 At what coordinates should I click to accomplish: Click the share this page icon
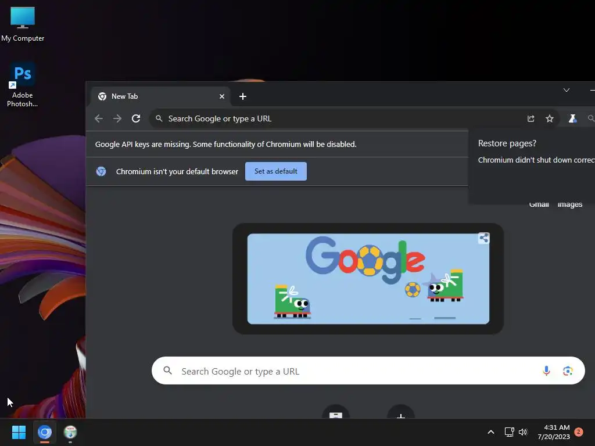(x=531, y=118)
